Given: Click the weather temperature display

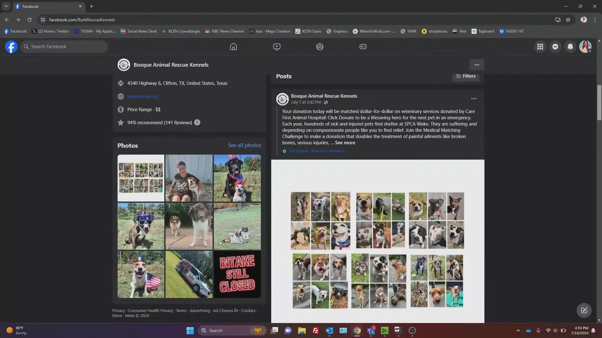Looking at the screenshot, I should click(19, 328).
